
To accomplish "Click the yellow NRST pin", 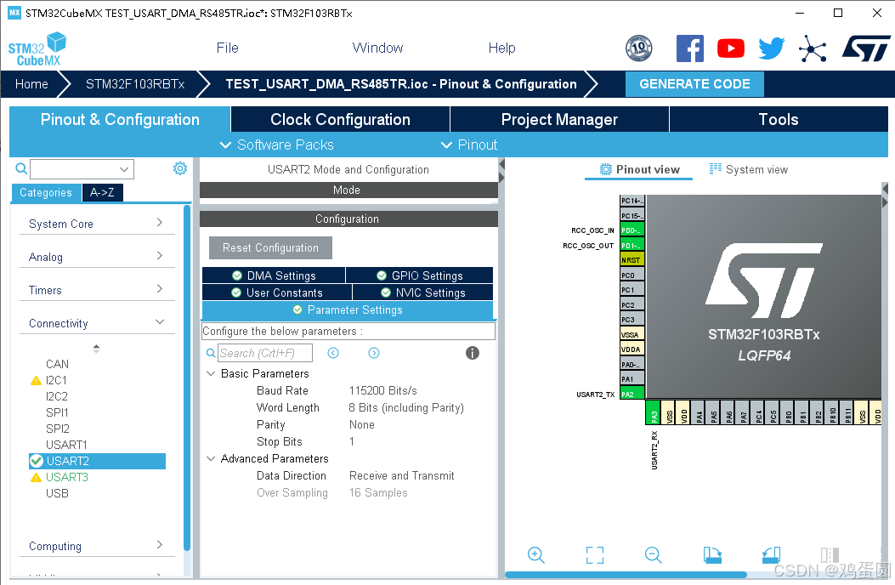I will pyautogui.click(x=632, y=259).
